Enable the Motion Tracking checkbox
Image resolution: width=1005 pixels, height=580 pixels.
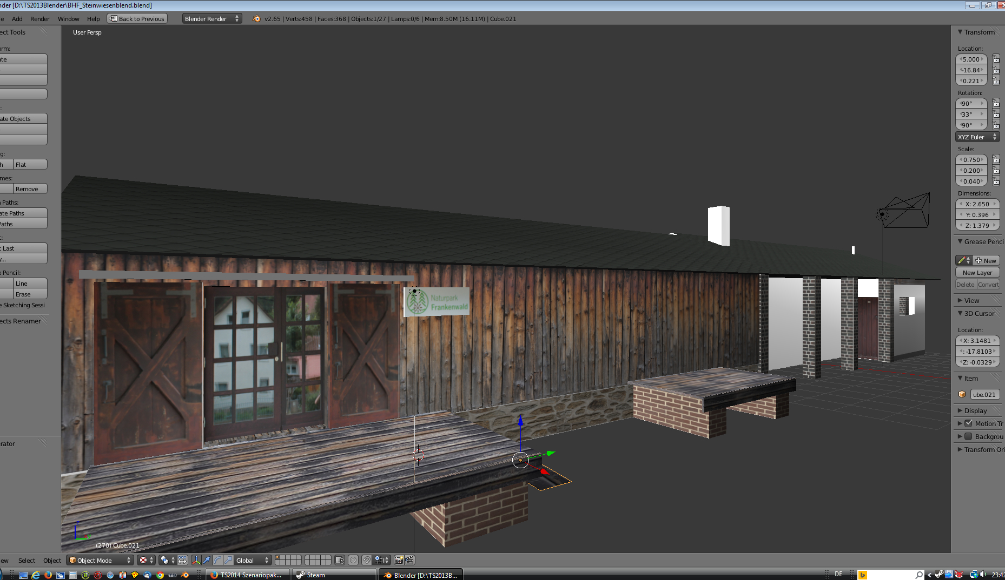969,423
